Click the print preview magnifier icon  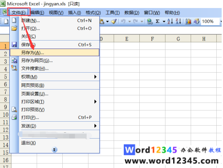pyautogui.click(x=14, y=110)
